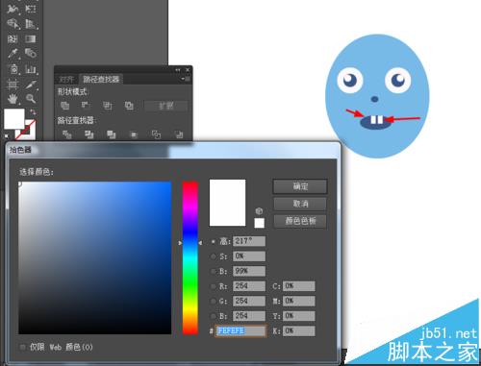Pick a color in the blue gradient field
The width and height of the screenshot is (481, 366).
95,258
